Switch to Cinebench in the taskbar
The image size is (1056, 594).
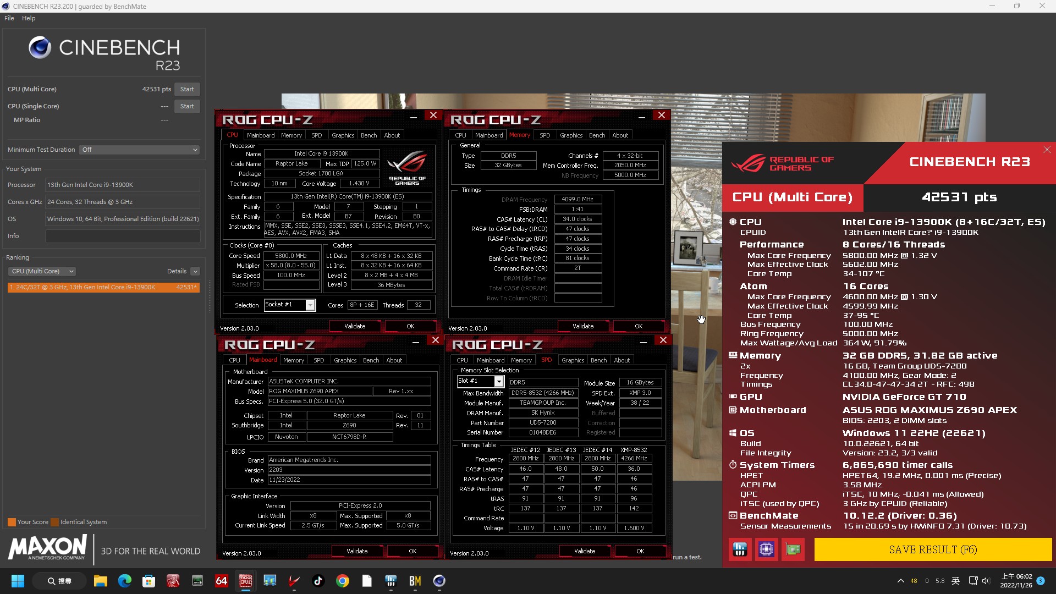(x=439, y=581)
